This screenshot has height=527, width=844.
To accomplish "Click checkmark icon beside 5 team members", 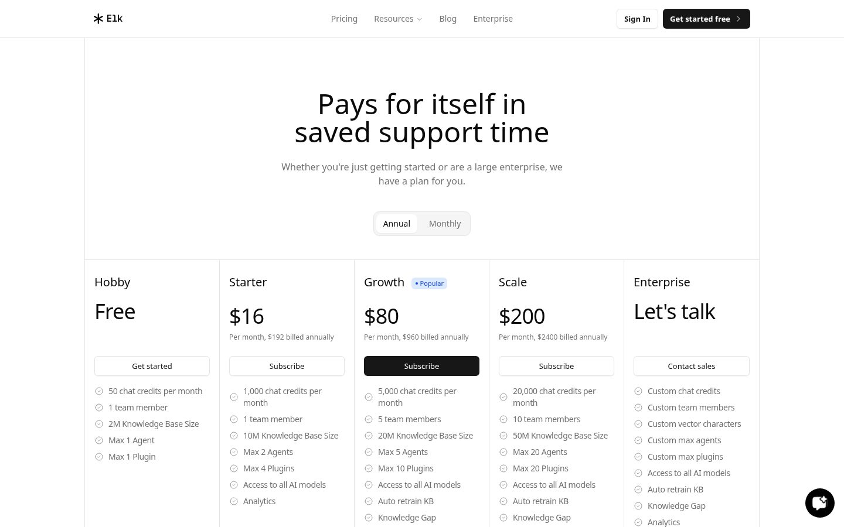I will click(x=369, y=419).
